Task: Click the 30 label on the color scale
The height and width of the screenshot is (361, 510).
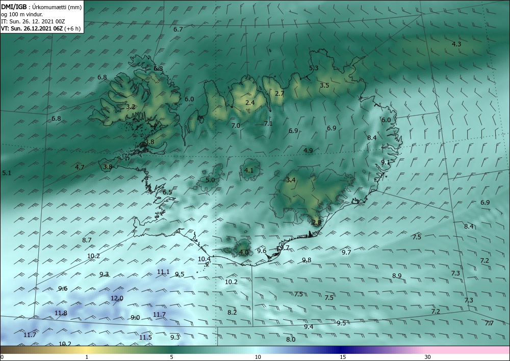Action: pos(428,357)
